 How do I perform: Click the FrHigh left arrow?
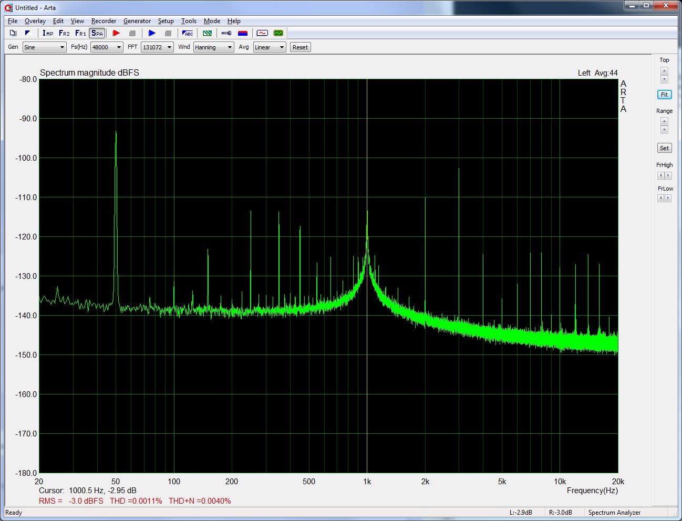(660, 176)
